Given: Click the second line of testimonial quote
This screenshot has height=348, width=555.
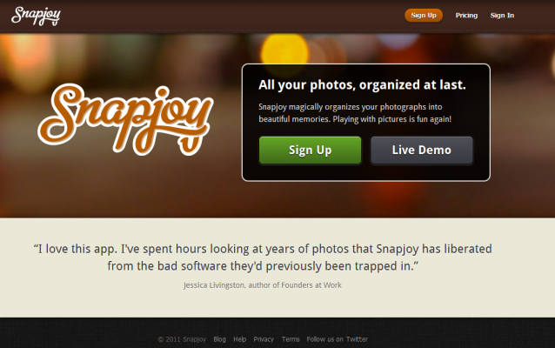Looking at the screenshot, I should (263, 266).
